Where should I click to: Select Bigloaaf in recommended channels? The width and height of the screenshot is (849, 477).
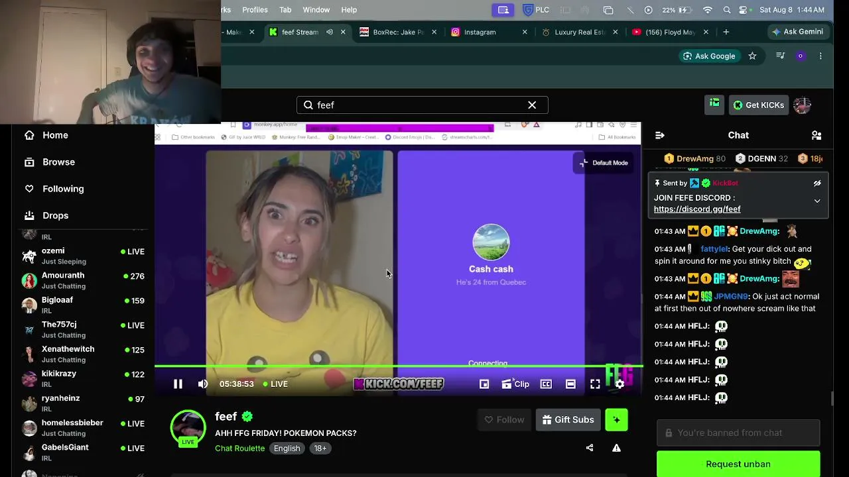click(83, 305)
